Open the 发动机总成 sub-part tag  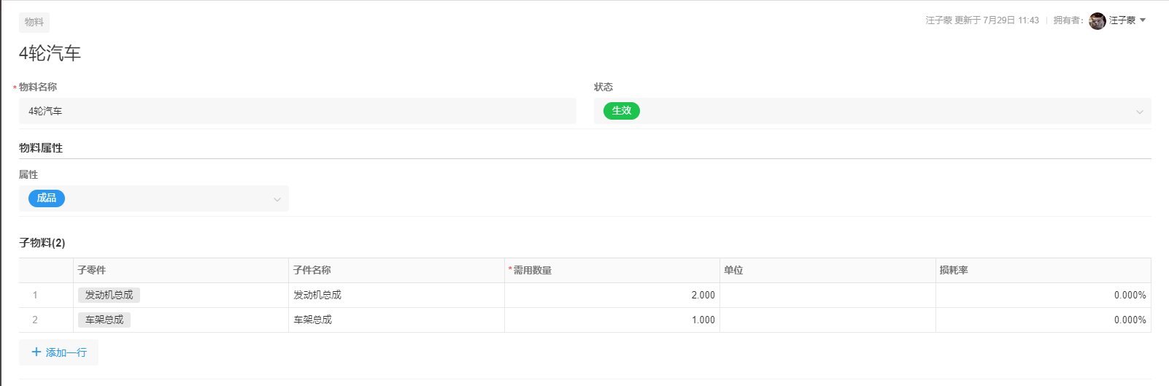[x=109, y=295]
